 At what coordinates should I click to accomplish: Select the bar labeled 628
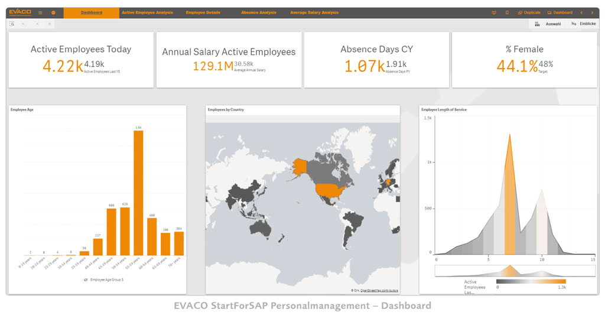[125, 231]
